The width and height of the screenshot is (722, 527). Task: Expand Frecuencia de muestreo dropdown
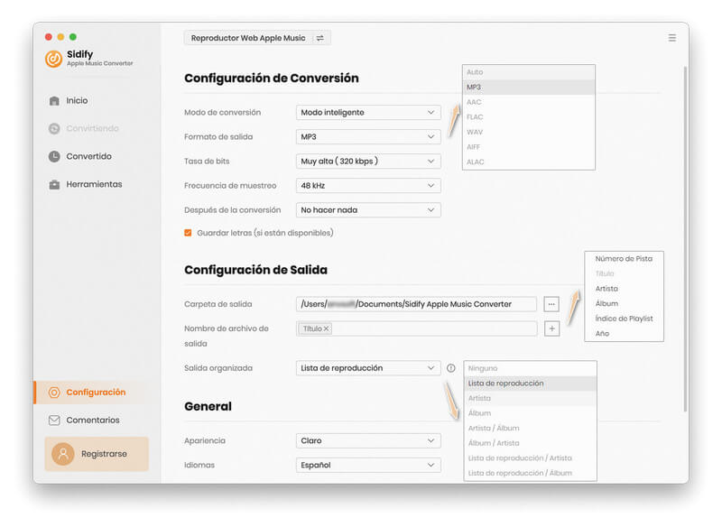point(368,186)
